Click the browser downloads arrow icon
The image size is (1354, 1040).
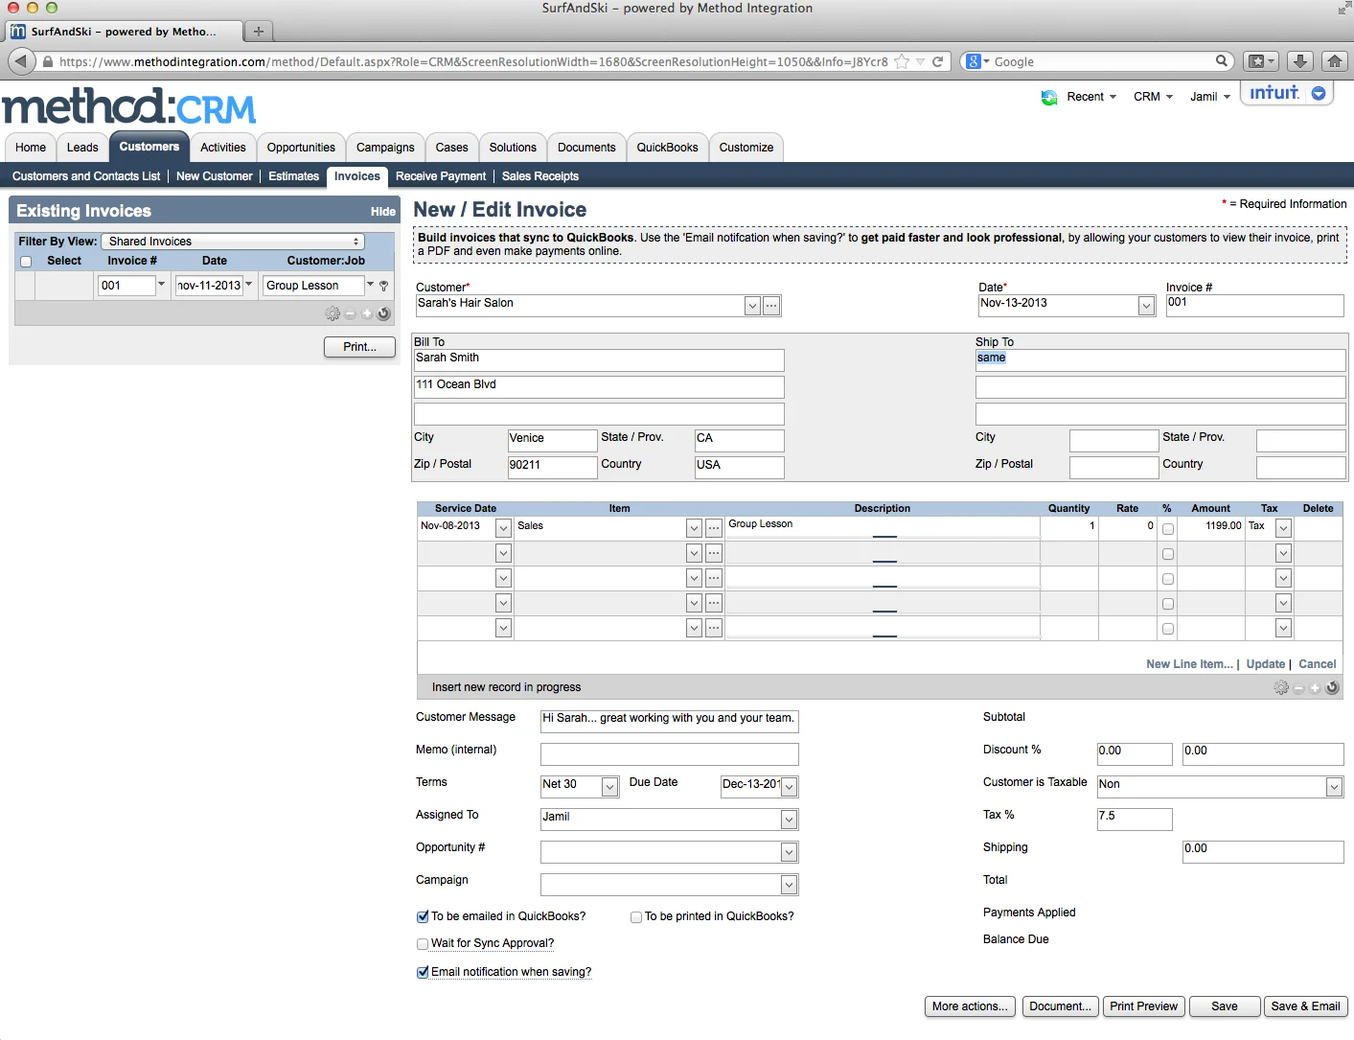pyautogui.click(x=1299, y=61)
